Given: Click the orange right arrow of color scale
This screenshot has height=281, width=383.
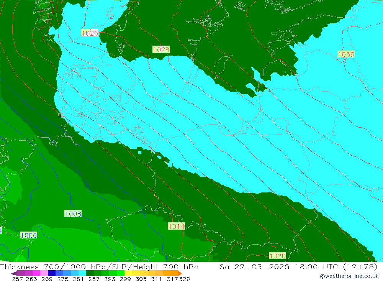Looking at the screenshot, I should click(x=180, y=273).
